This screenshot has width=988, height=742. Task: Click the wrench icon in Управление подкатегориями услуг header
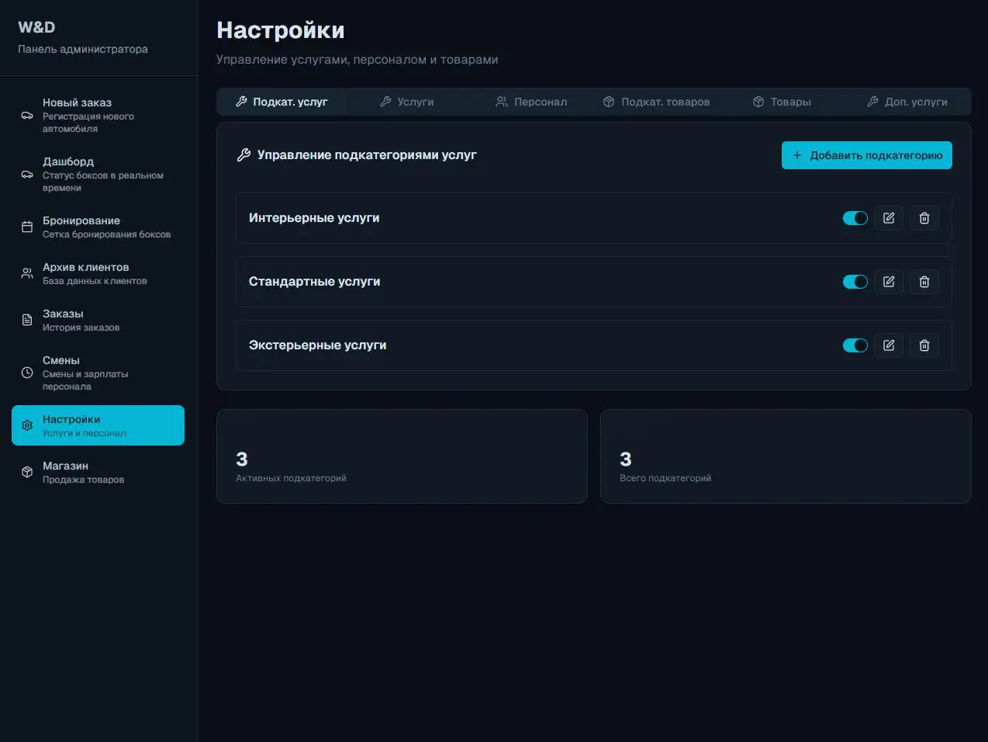coord(243,154)
